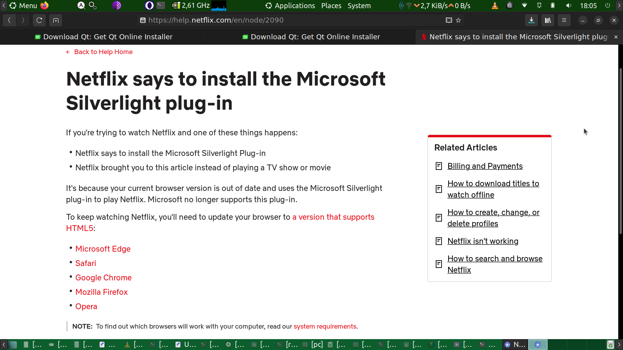Open How to search and browse Netflix

(x=495, y=264)
